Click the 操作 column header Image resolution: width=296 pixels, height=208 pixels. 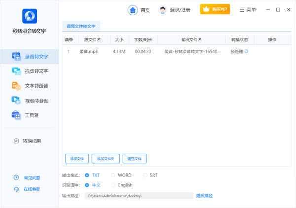pos(272,40)
